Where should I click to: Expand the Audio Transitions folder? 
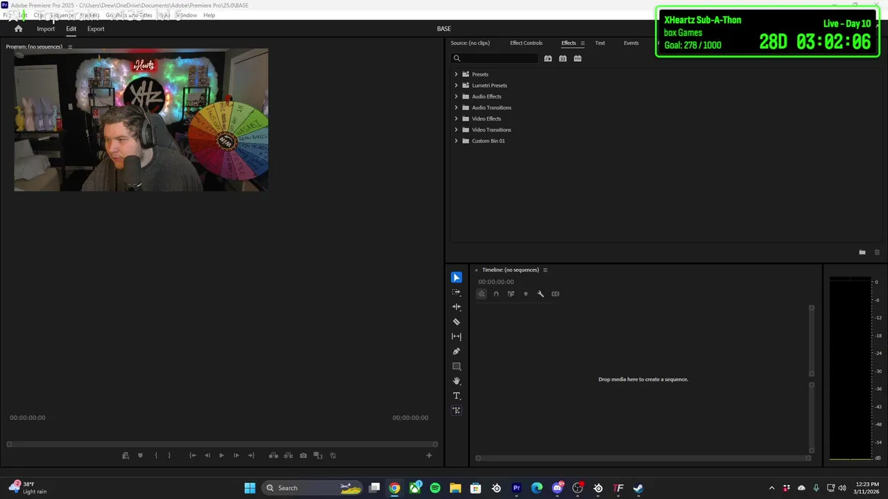point(456,107)
